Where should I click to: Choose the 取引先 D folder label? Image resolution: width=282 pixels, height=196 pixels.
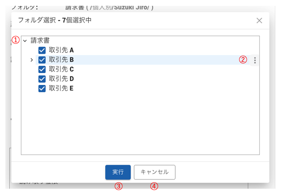(61, 79)
